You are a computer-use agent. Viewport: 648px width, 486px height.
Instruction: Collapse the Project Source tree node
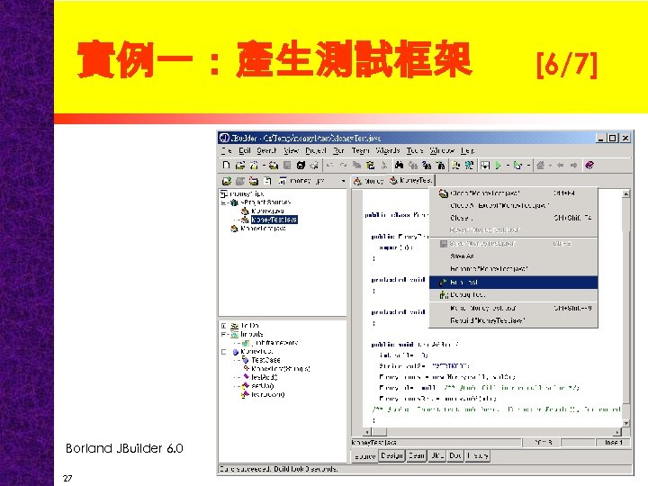pyautogui.click(x=224, y=202)
